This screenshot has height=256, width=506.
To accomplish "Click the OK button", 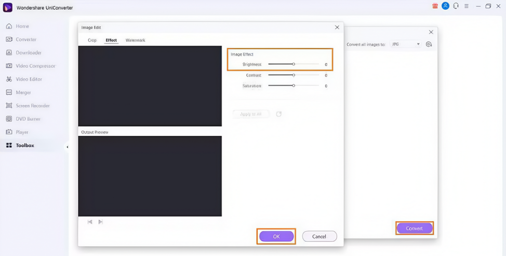I will pos(276,236).
